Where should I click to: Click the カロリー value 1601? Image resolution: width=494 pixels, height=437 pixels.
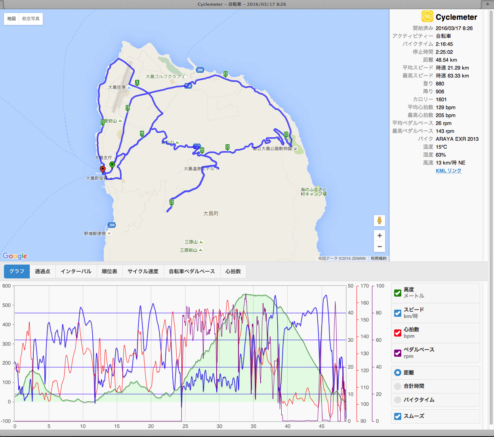441,99
